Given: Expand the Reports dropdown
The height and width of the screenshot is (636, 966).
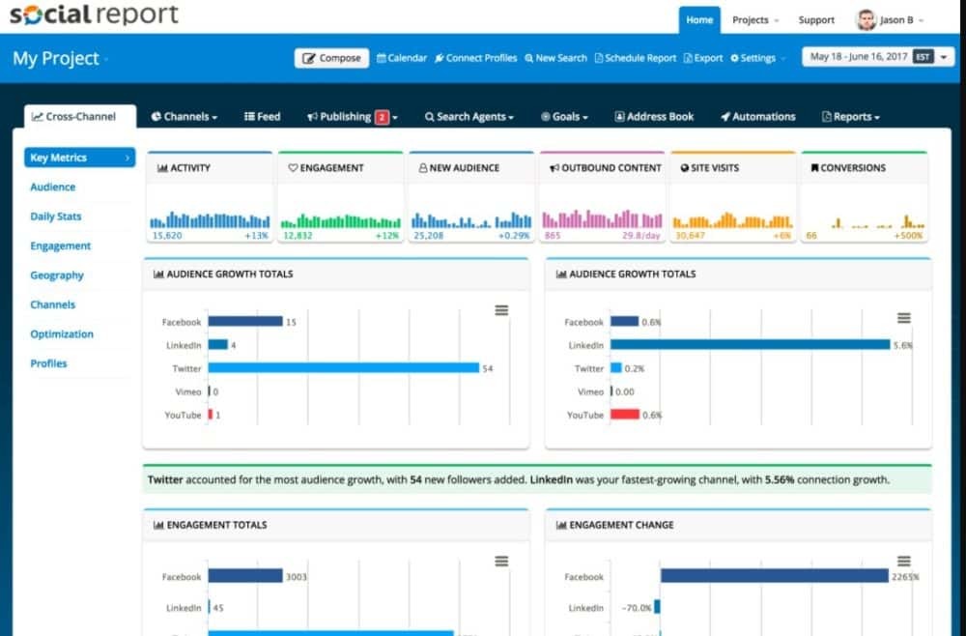Looking at the screenshot, I should tap(850, 116).
